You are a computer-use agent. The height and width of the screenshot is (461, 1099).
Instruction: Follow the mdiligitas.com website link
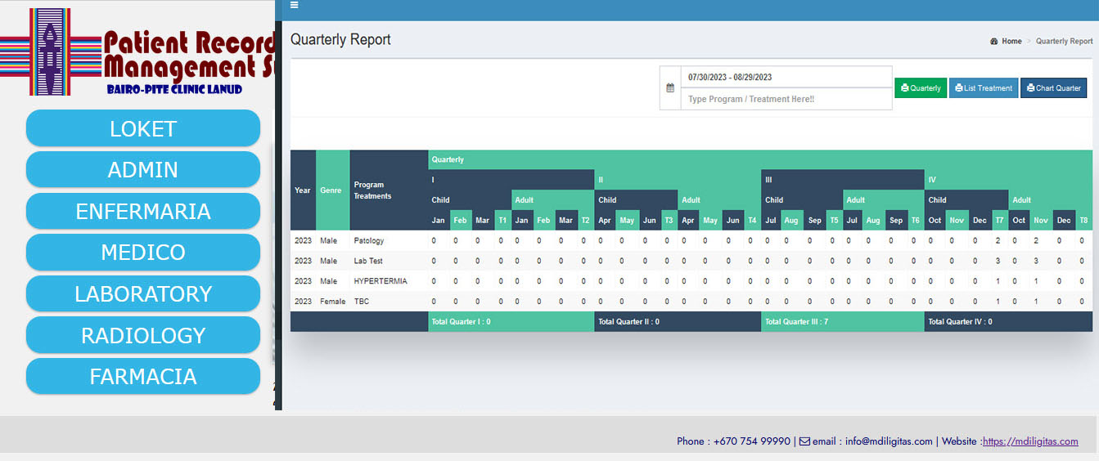[1030, 441]
